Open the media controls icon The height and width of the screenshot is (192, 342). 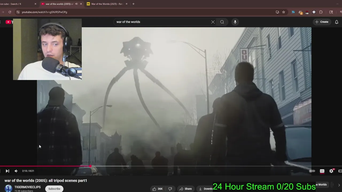pyautogui.click(x=341, y=12)
